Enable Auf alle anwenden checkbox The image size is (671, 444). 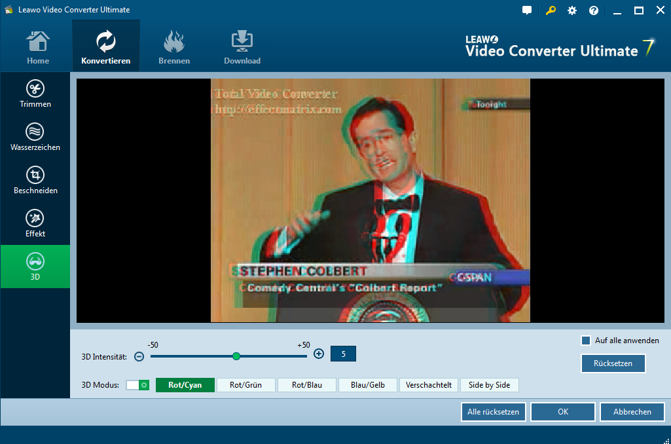(x=586, y=341)
